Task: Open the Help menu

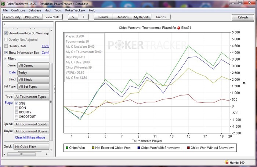Action: click(x=92, y=10)
